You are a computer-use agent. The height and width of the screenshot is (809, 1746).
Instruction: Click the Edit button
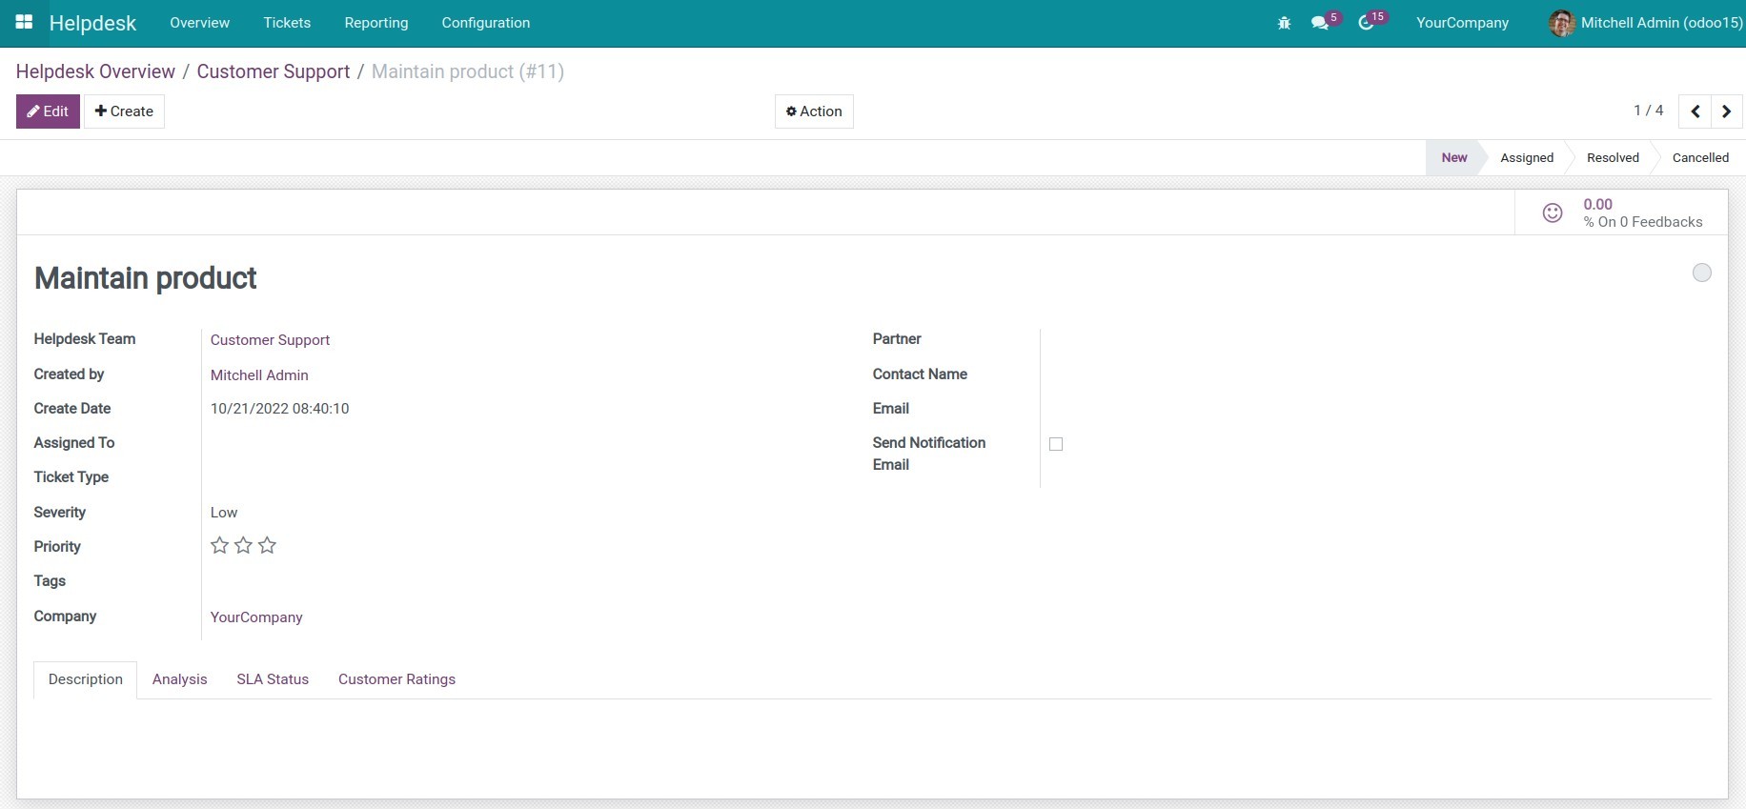pyautogui.click(x=48, y=111)
